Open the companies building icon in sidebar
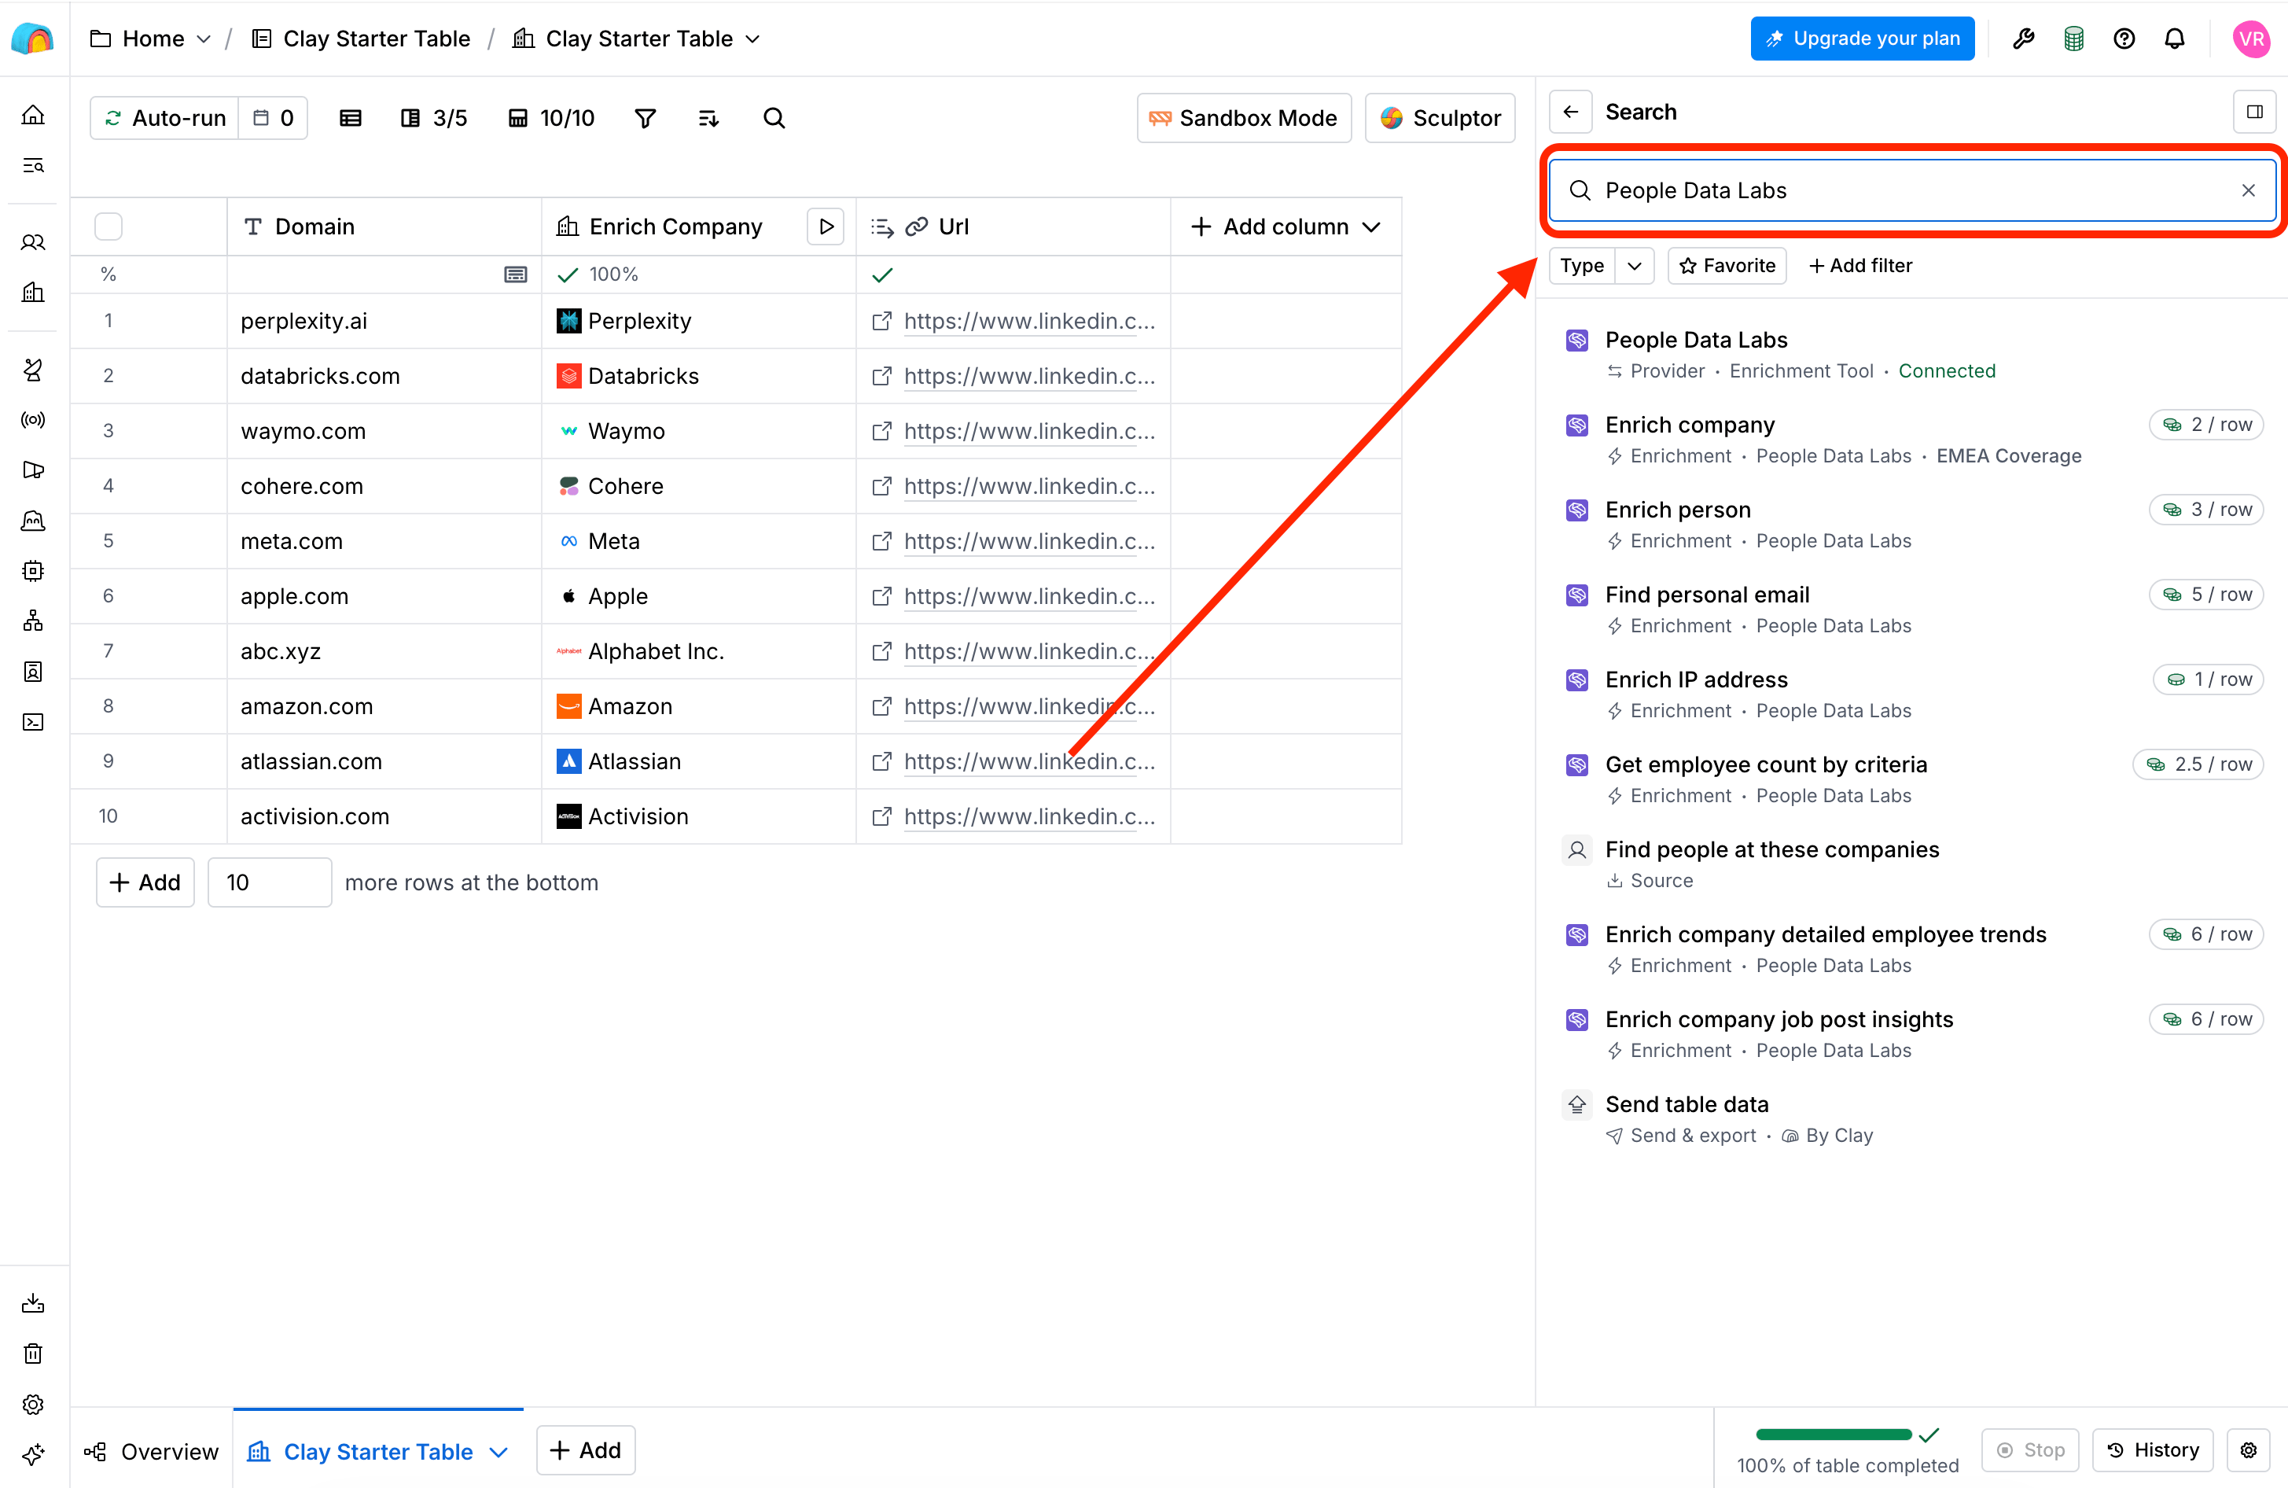Image resolution: width=2288 pixels, height=1488 pixels. pyautogui.click(x=34, y=293)
